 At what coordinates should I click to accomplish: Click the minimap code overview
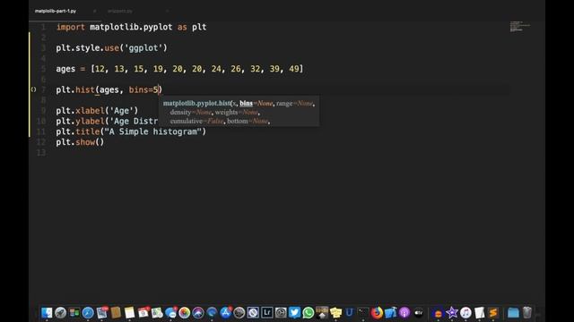tap(519, 27)
